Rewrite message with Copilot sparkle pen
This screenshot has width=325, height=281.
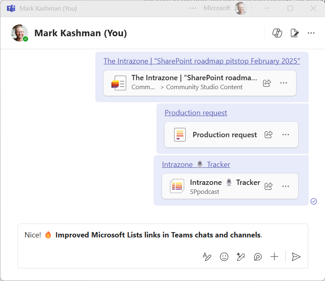(x=241, y=257)
